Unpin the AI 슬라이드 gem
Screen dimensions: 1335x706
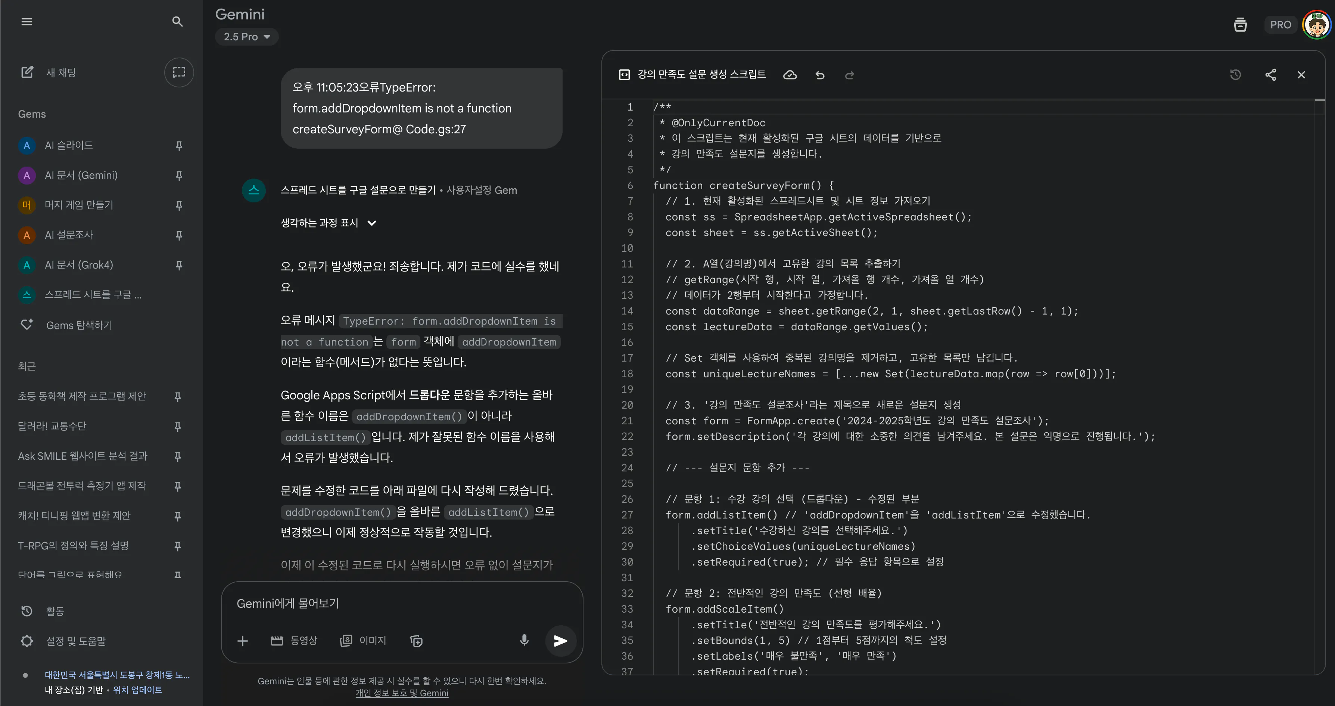pos(179,146)
